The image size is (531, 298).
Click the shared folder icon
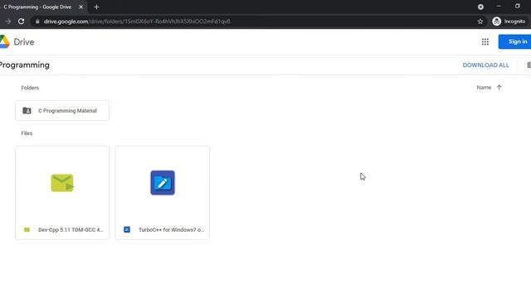click(27, 110)
